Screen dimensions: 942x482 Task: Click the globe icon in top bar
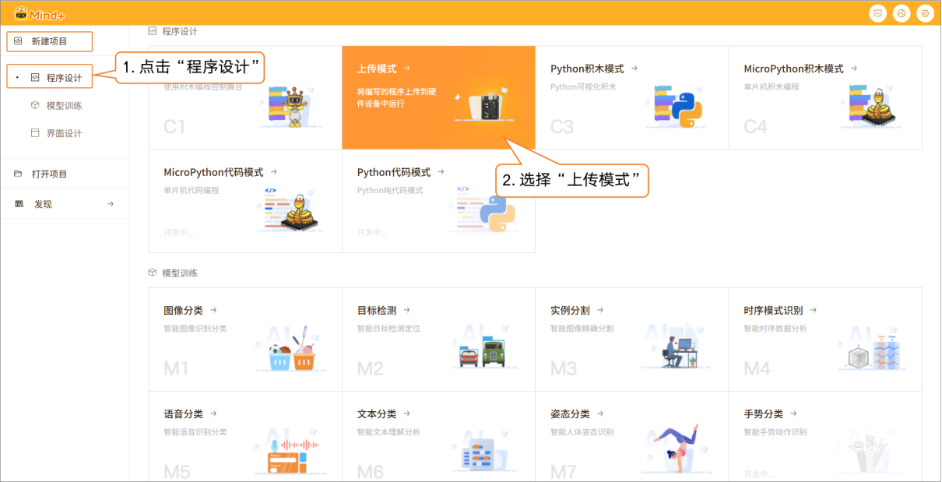[902, 13]
